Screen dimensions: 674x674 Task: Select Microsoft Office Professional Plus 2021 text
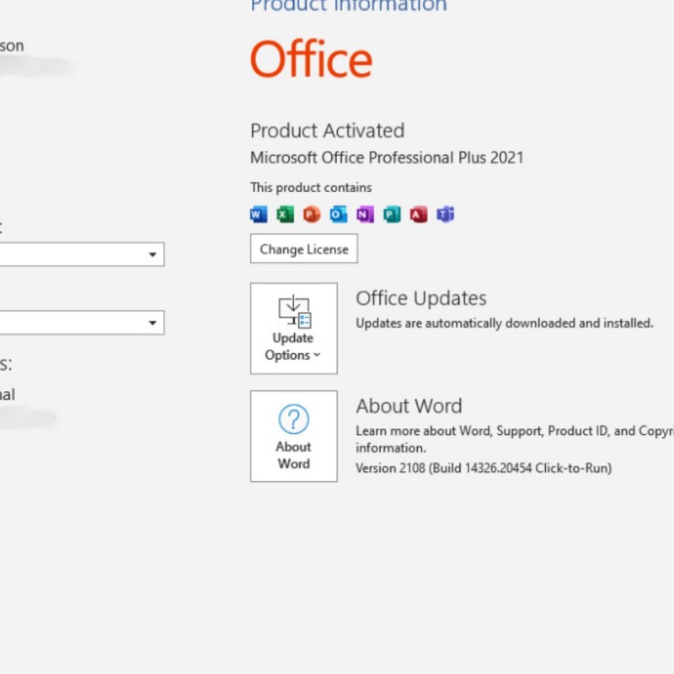(x=387, y=158)
